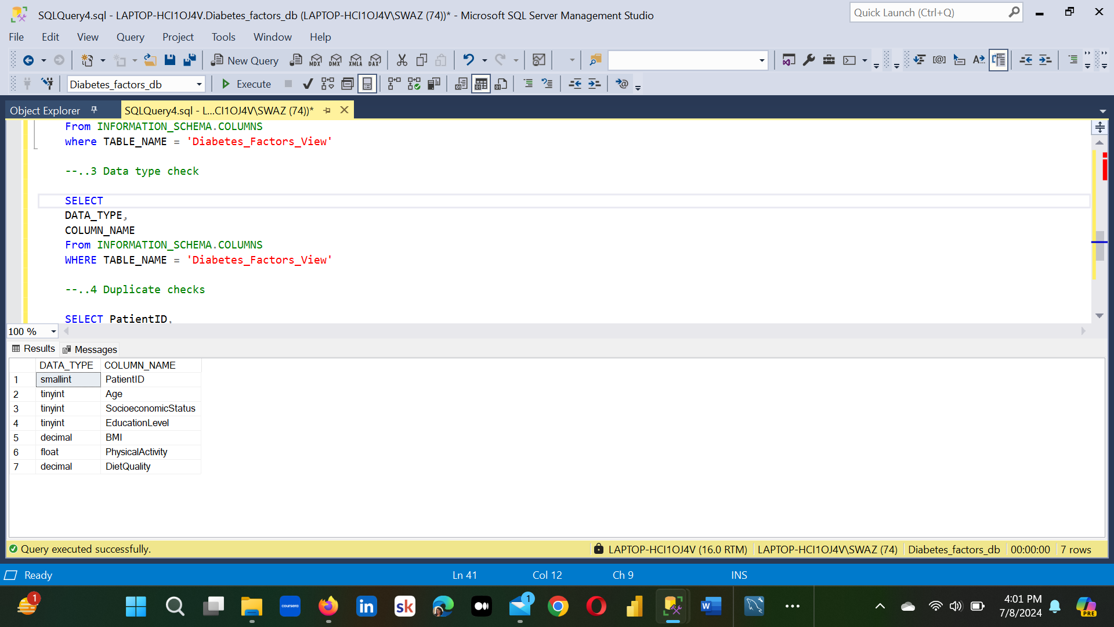
Task: Open the Toolbox icon
Action: pos(829,60)
